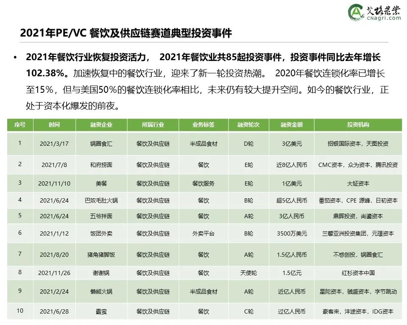Click the 时间 column header
The image size is (407, 325).
[x=54, y=125]
